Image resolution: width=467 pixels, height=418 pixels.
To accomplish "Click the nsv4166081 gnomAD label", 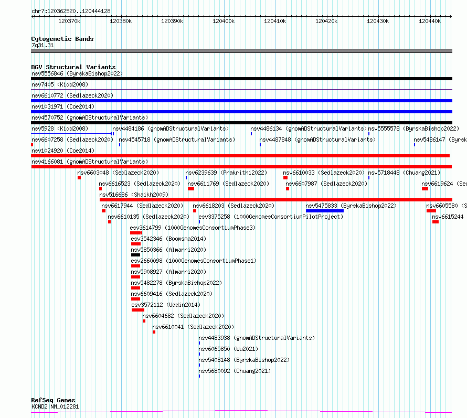I will pyautogui.click(x=90, y=162).
